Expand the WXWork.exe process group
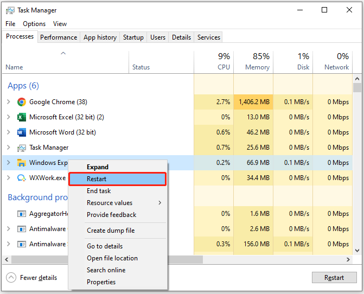The height and width of the screenshot is (294, 364). point(9,178)
